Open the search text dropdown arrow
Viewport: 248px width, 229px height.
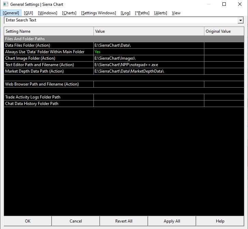click(240, 20)
